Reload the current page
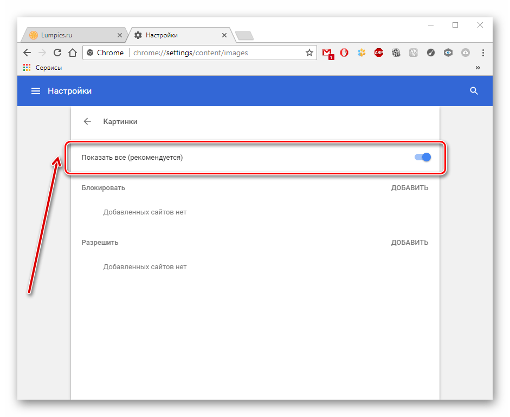The height and width of the screenshot is (417, 510). 57,53
